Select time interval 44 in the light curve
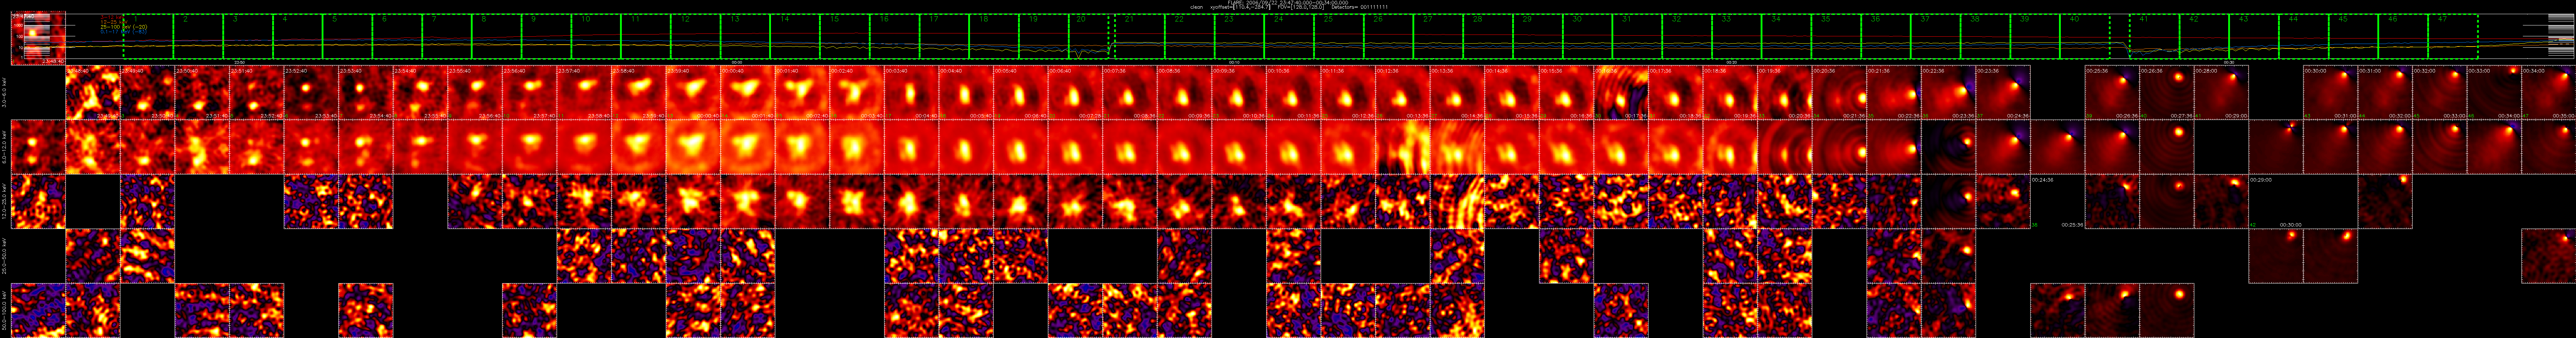2576x338 pixels. [2304, 36]
